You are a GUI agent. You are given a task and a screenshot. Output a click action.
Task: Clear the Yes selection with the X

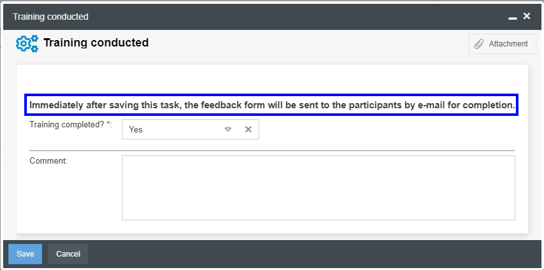(x=248, y=129)
